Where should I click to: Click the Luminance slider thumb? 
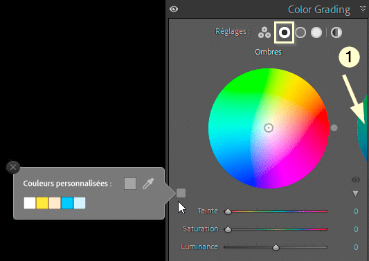click(276, 247)
